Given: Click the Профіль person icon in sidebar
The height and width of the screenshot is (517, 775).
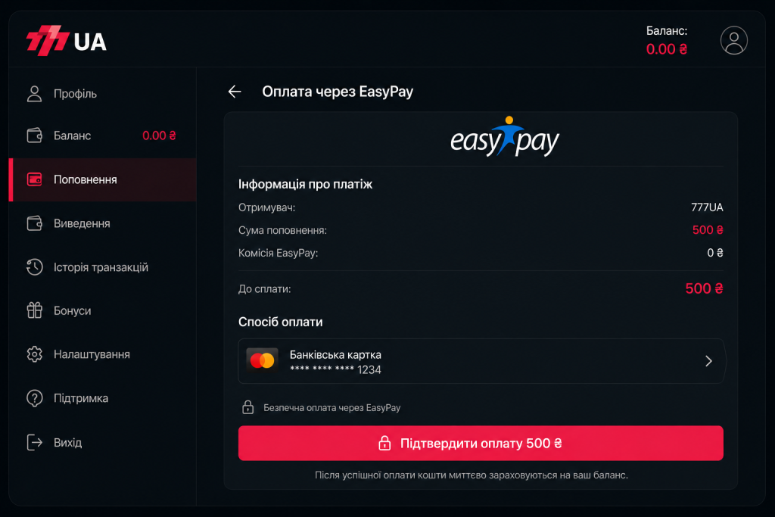Looking at the screenshot, I should tap(34, 93).
